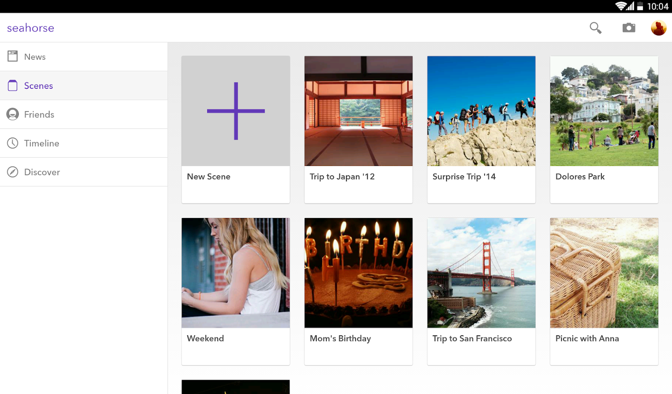Click the Discover compass icon
The height and width of the screenshot is (394, 672).
[x=13, y=172]
